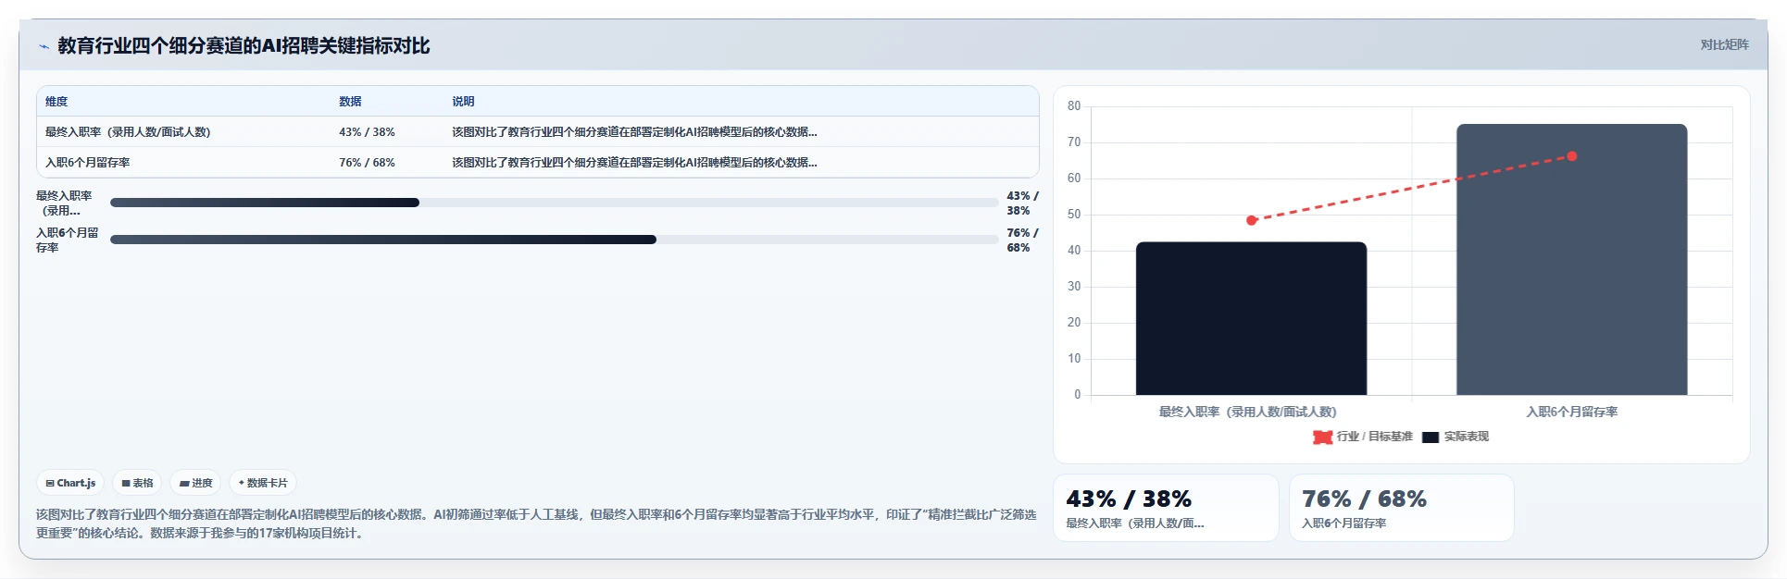Click the red benchmark point on 入职6个月留存率 bar
Image resolution: width=1787 pixels, height=579 pixels.
[x=1571, y=156]
